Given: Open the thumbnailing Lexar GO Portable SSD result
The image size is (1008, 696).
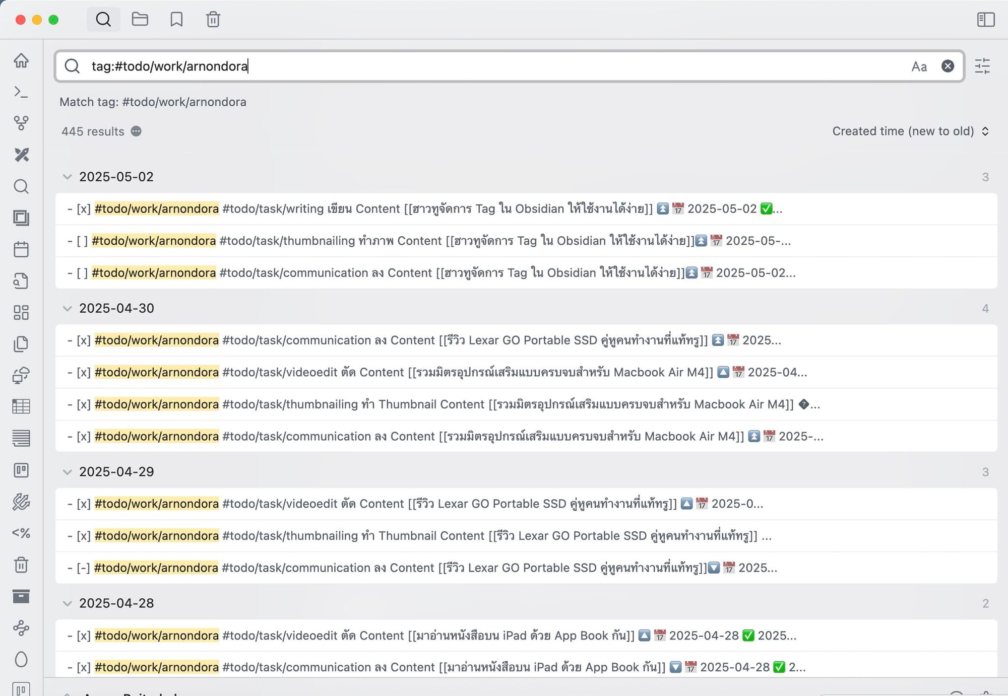Looking at the screenshot, I should 526,536.
